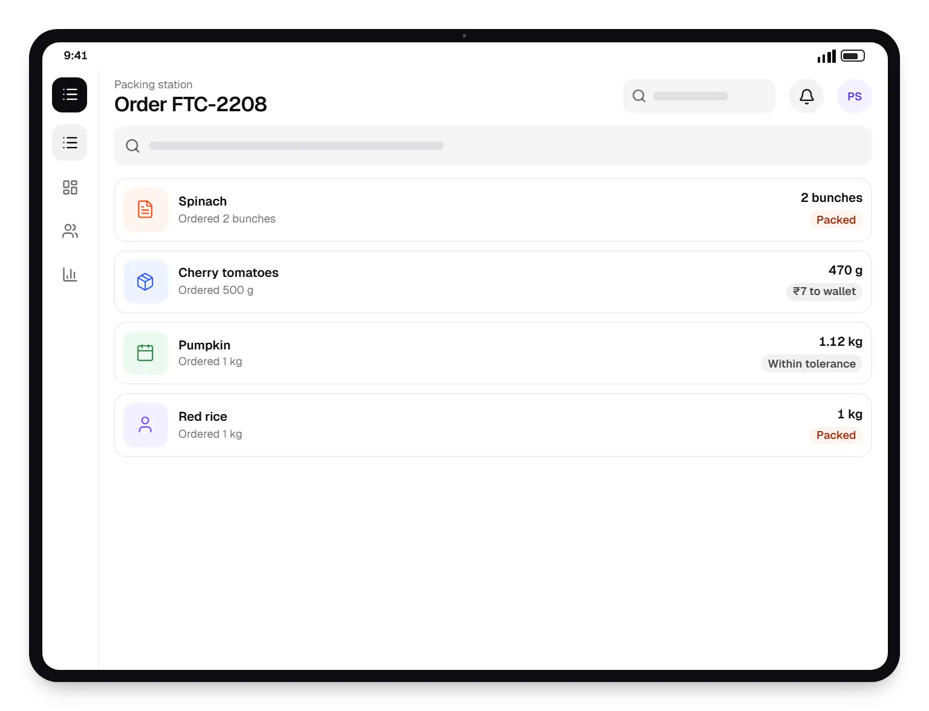
Task: Open the PS profile avatar
Action: (x=854, y=96)
